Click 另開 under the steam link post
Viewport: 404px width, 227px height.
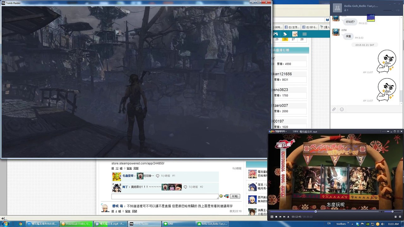pos(137,168)
